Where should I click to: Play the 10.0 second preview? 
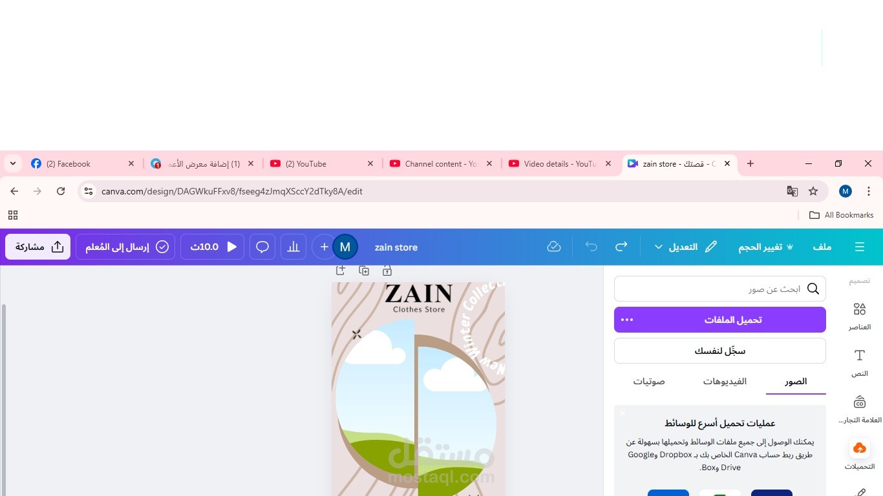click(x=212, y=247)
